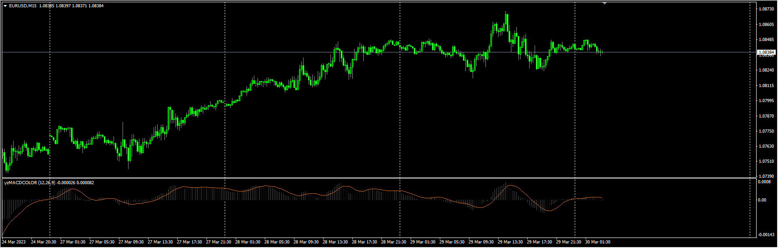
Task: Click the 1.08730 price scale label
Action: [x=765, y=10]
